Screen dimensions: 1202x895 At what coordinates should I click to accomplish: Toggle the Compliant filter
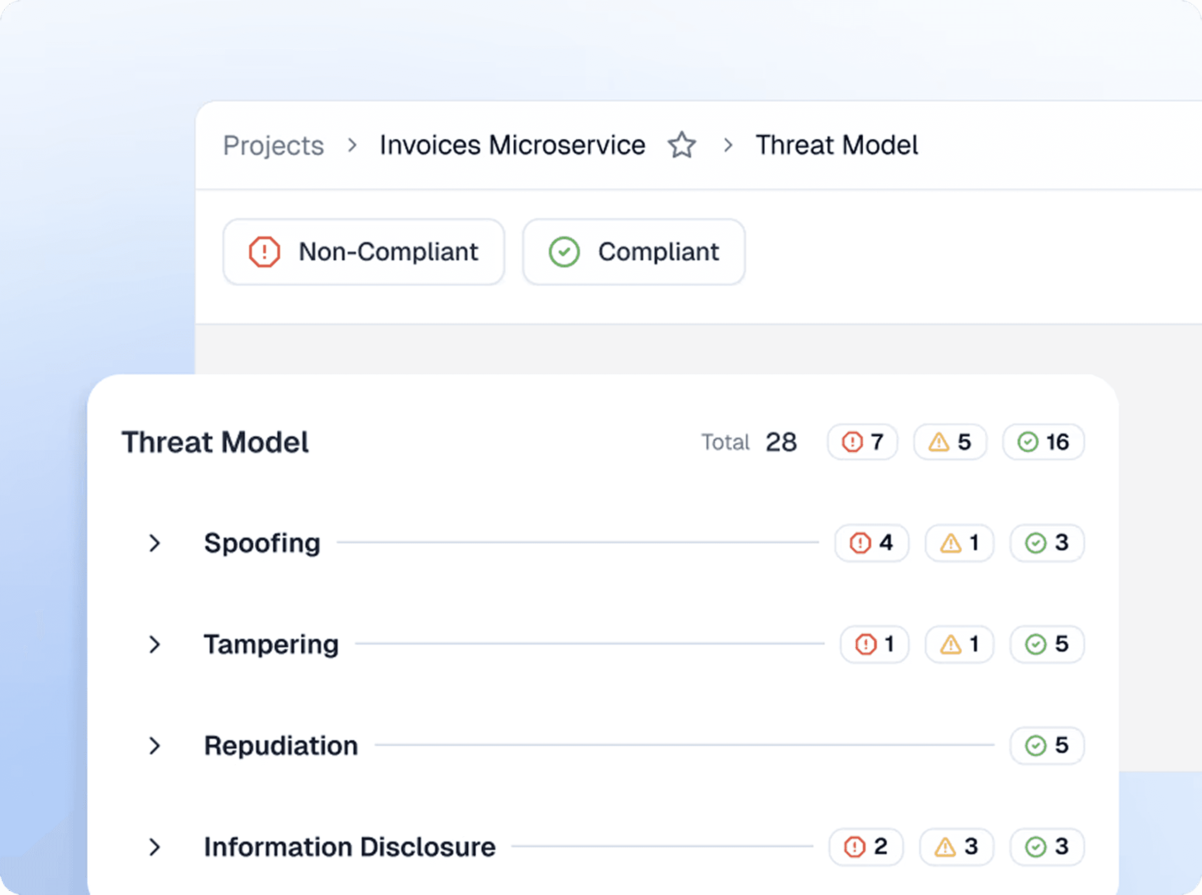click(633, 252)
